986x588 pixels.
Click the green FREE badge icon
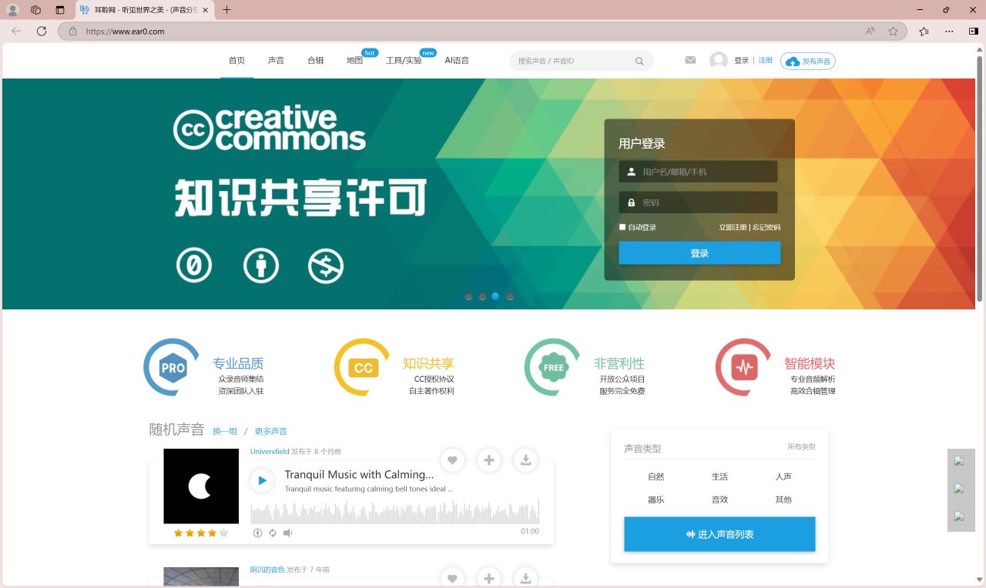(554, 368)
